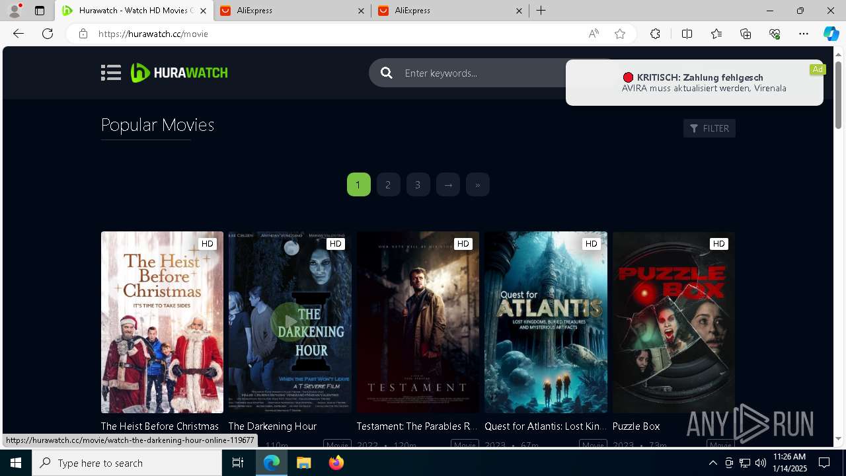This screenshot has height=476, width=846.
Task: Click the Hurawatch logo
Action: coord(179,73)
